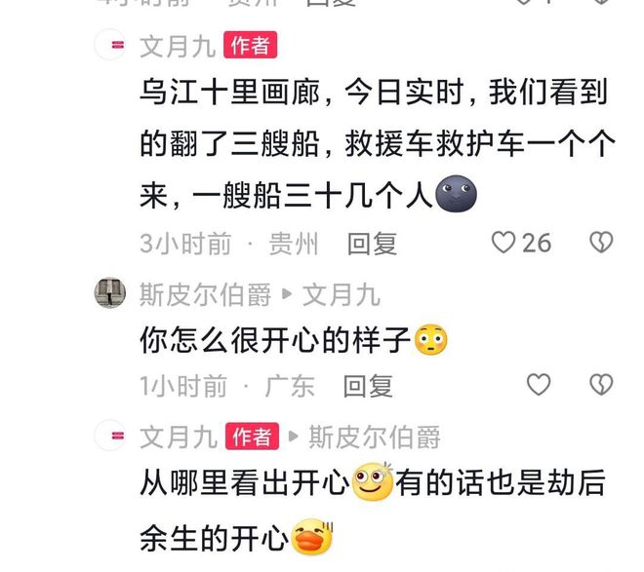The image size is (644, 572).
Task: Reply to the 贵州 comment from 3小时前
Action: tap(372, 244)
